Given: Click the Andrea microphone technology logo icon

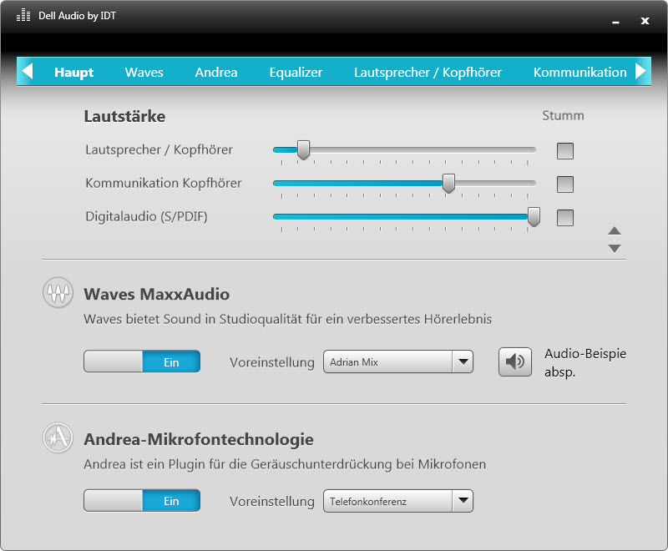Looking at the screenshot, I should [x=58, y=437].
